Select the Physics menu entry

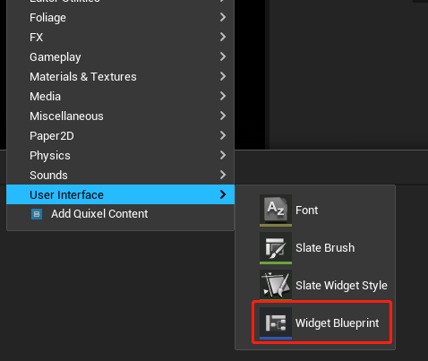[x=120, y=155]
